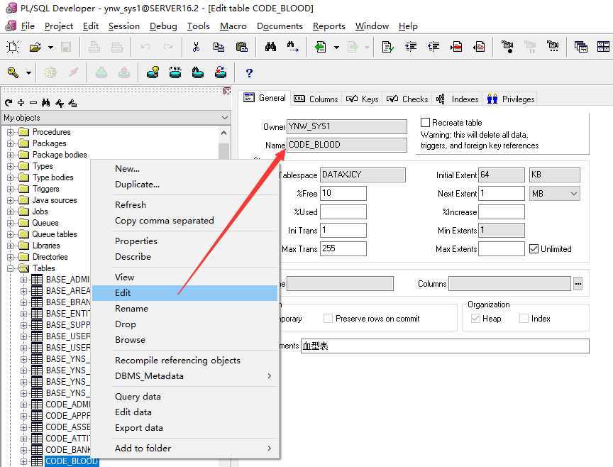The width and height of the screenshot is (613, 467).
Task: Click the Log on key icon
Action: pyautogui.click(x=13, y=72)
